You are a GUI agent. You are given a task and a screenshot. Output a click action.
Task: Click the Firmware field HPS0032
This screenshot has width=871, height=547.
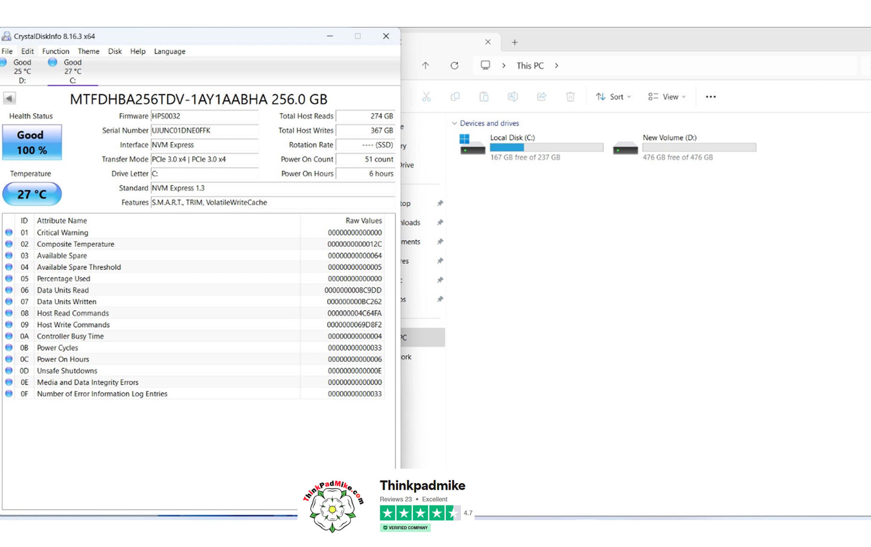(x=204, y=116)
